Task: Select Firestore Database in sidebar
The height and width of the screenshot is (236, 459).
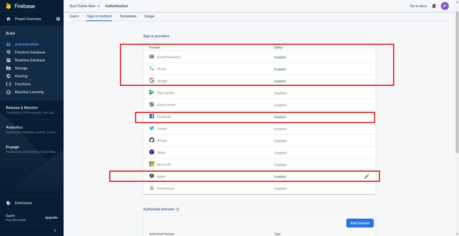Action: click(30, 52)
